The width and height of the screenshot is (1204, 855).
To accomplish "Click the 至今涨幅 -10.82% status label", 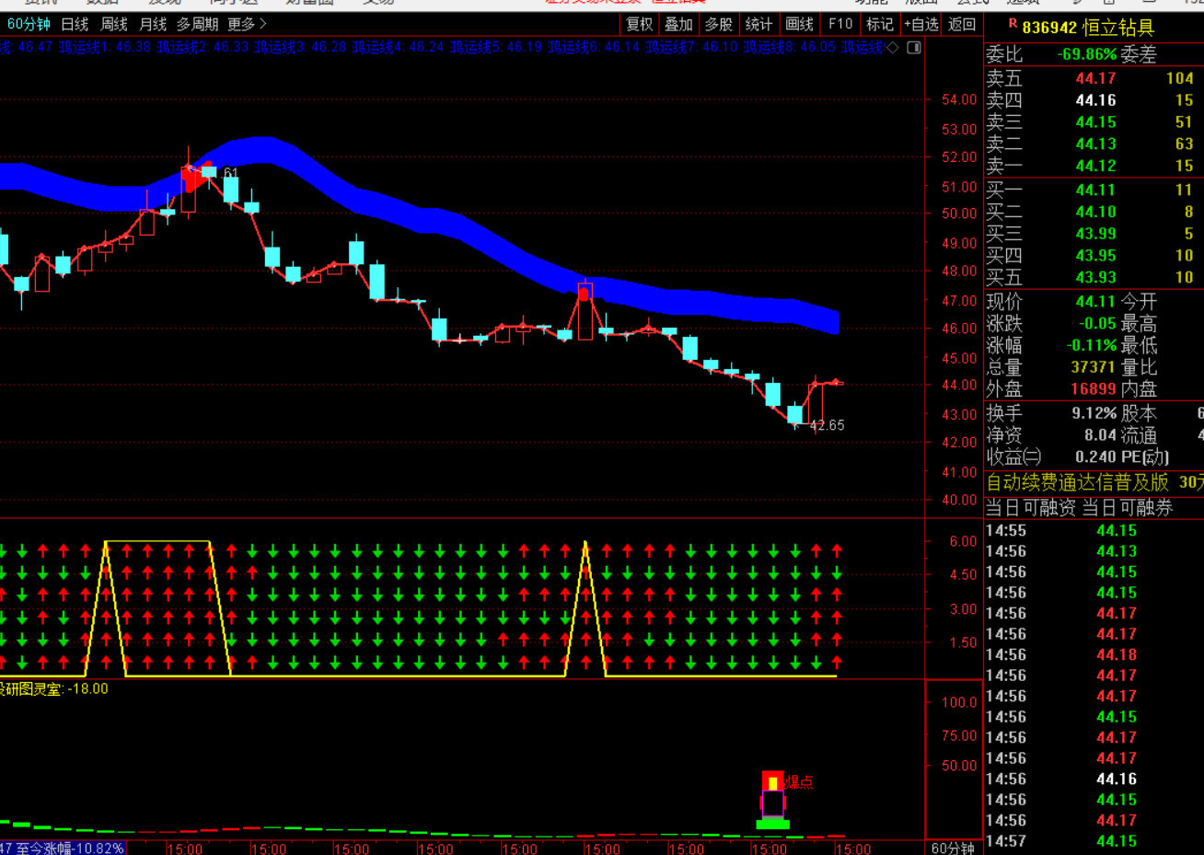I will pos(69,848).
